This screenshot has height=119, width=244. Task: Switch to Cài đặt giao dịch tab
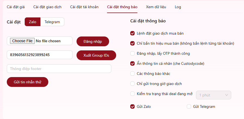47,7
